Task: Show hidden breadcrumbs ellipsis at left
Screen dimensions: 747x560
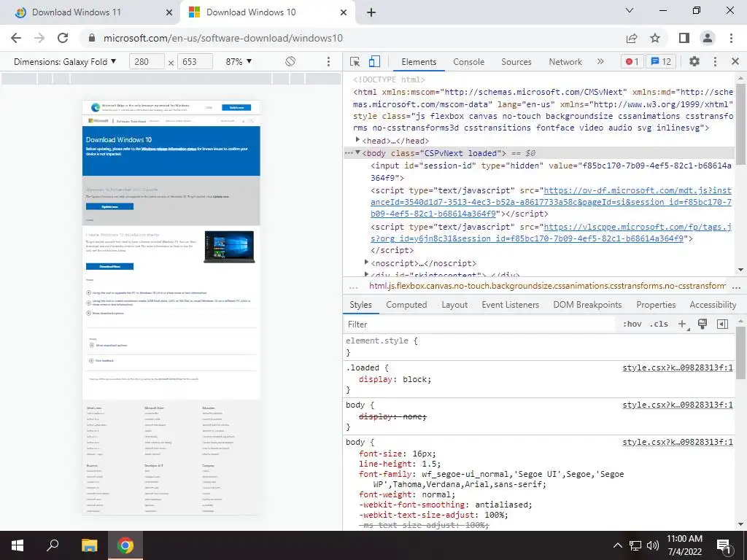Action: [354, 287]
